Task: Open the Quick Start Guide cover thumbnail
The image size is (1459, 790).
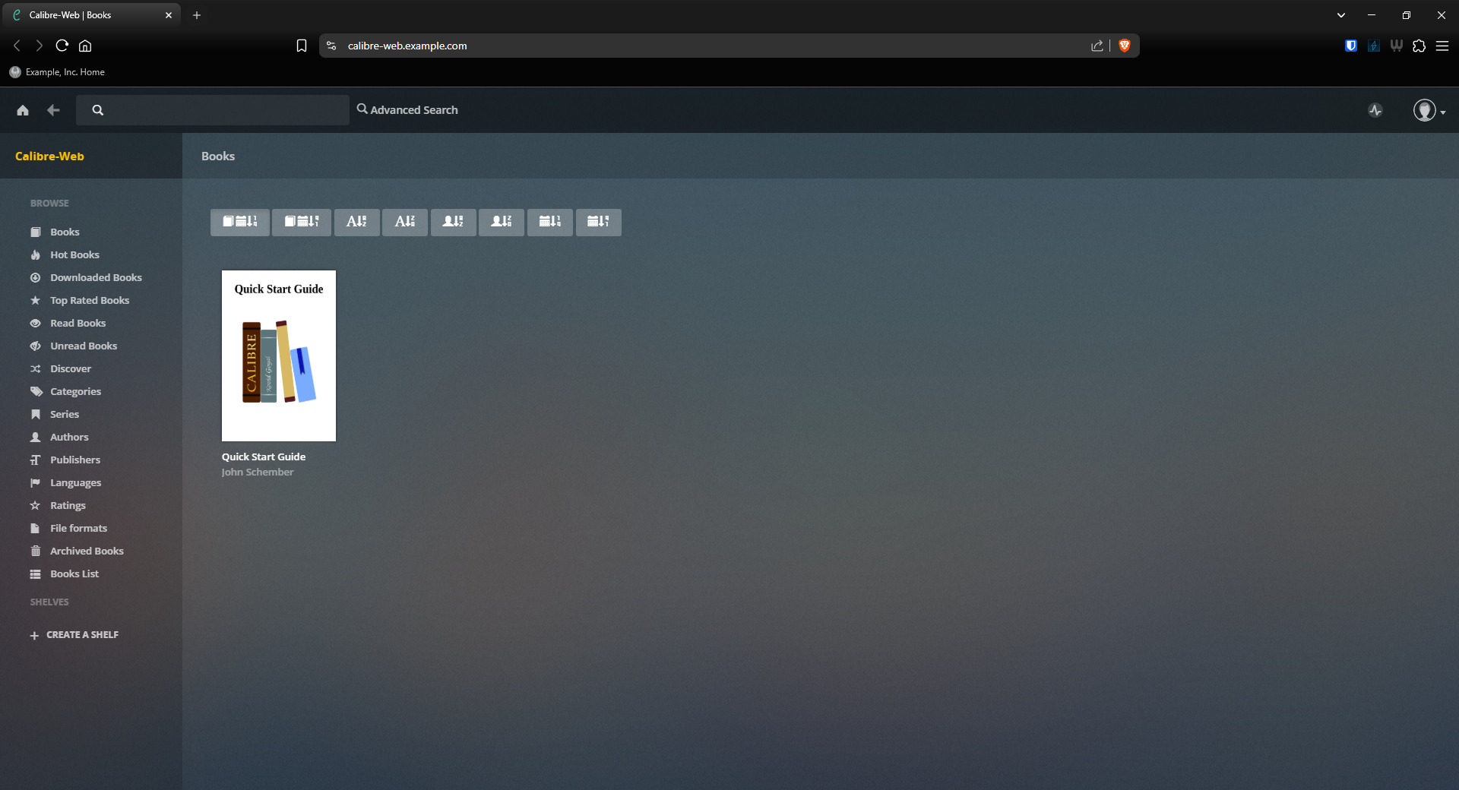Action: [x=279, y=355]
